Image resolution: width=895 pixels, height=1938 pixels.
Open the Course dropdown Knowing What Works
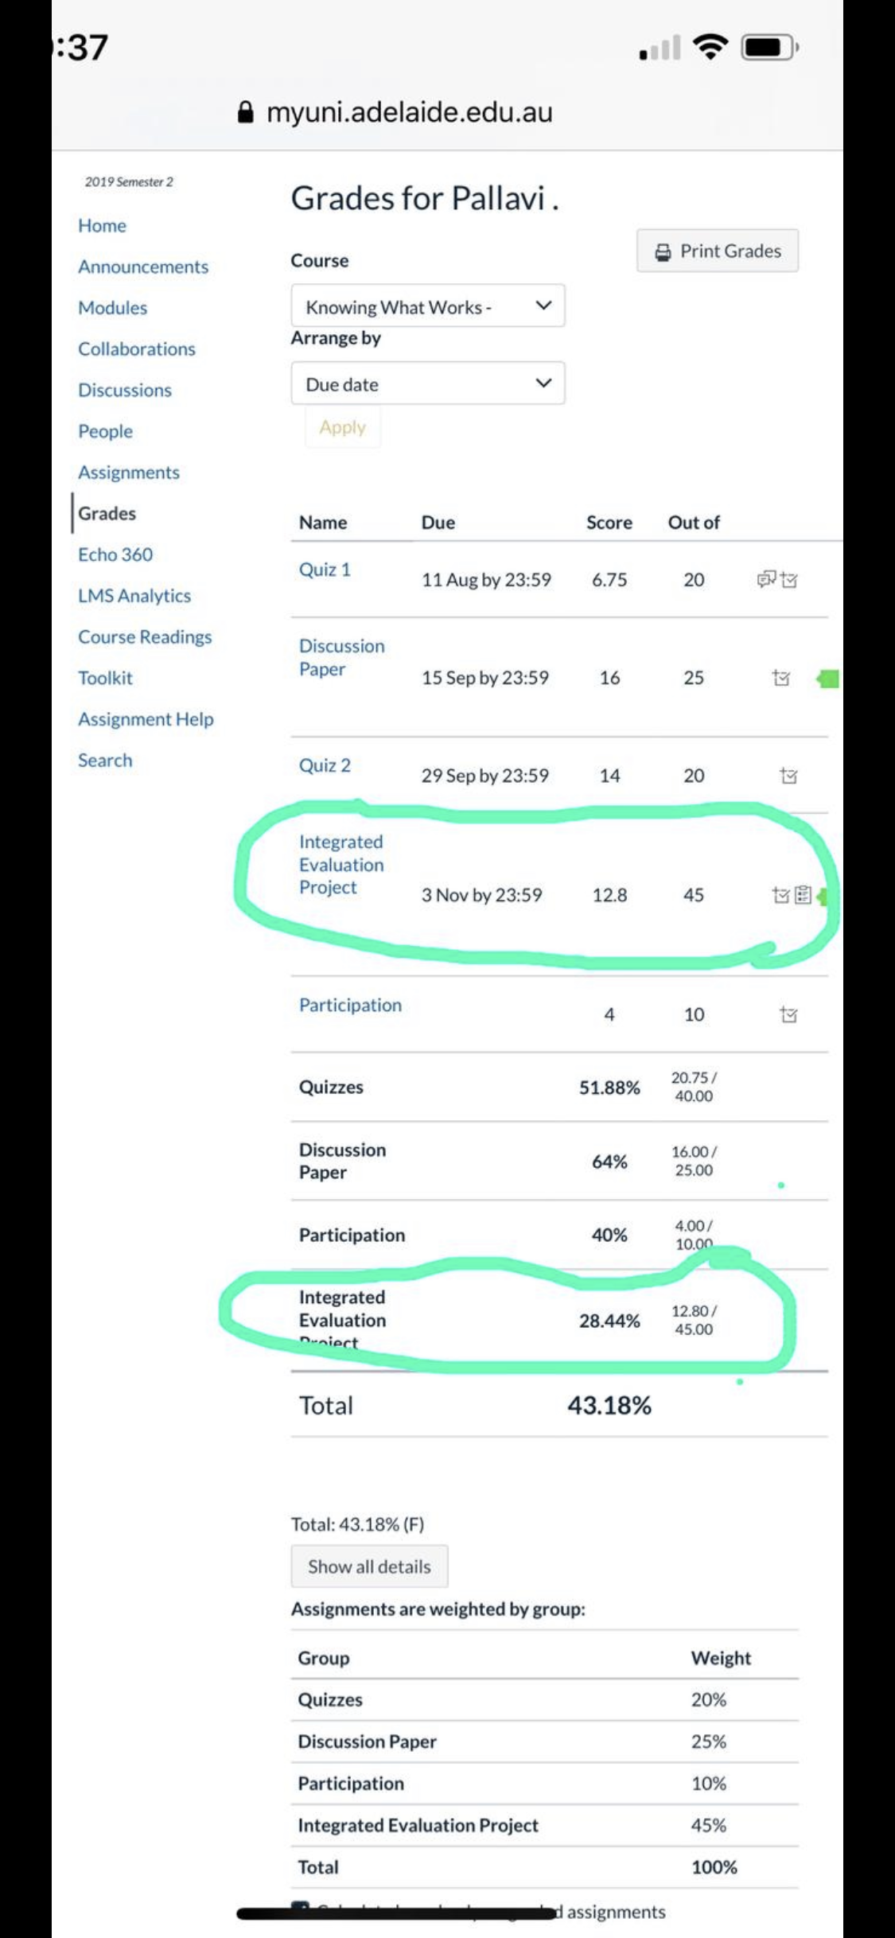[x=428, y=305]
